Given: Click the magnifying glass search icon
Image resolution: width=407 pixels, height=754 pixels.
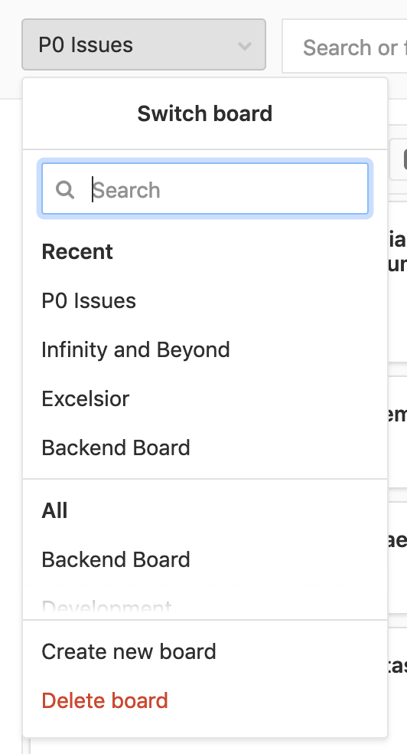Looking at the screenshot, I should [65, 189].
